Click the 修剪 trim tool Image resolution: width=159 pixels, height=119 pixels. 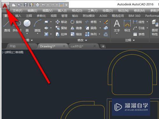pos(91,22)
